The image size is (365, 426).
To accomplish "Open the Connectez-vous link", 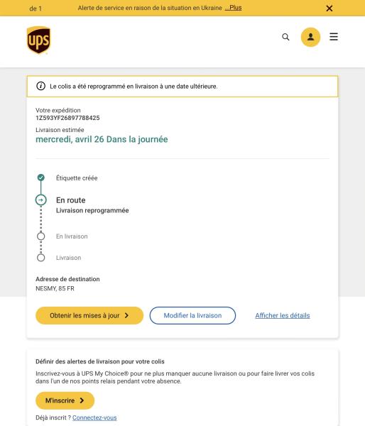I will click(x=94, y=417).
